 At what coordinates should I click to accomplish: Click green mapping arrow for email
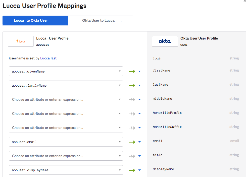pyautogui.click(x=132, y=142)
